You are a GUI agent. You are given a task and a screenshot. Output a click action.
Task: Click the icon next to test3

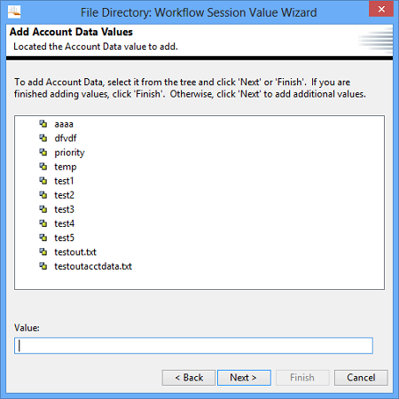click(x=43, y=209)
